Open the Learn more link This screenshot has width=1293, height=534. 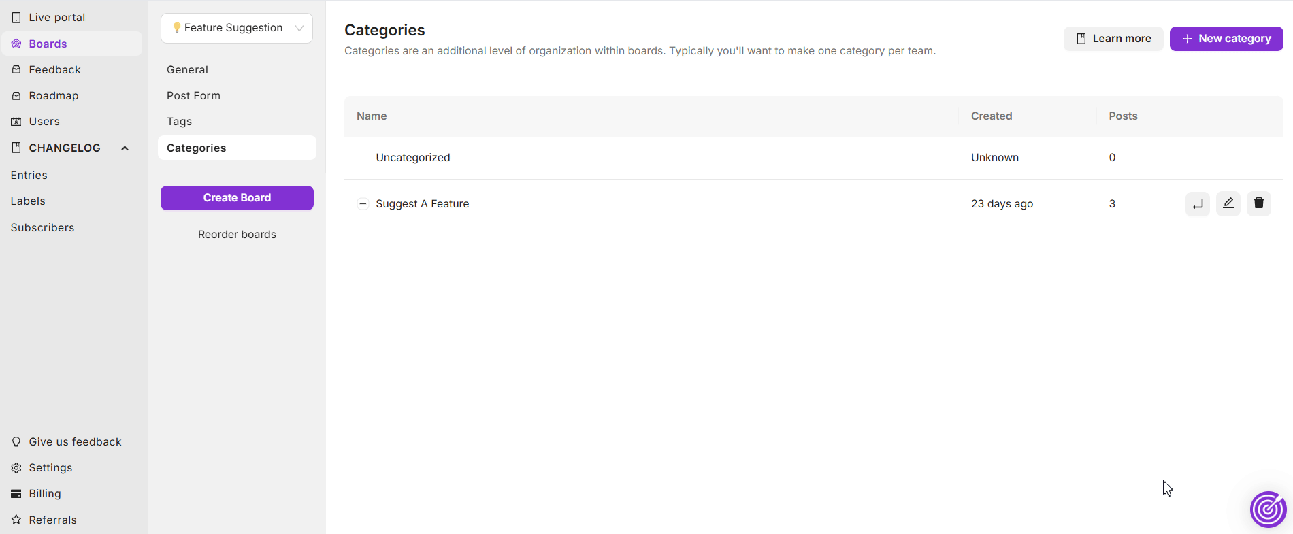(1113, 39)
